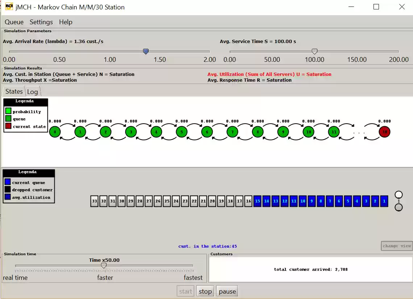Click the jMCH application icon in title bar

pos(9,7)
